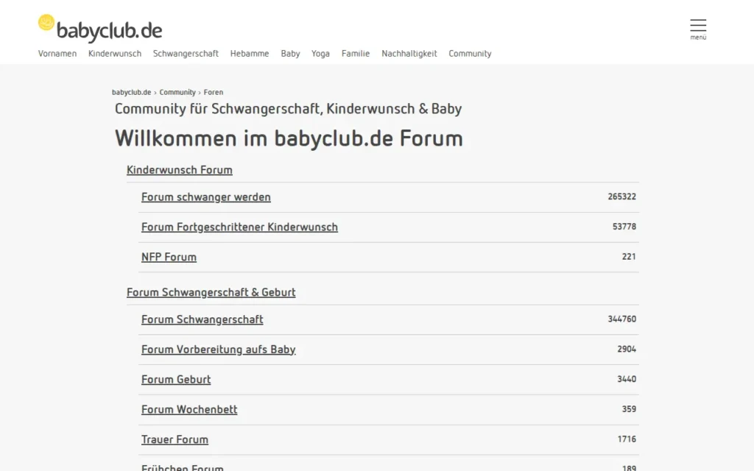Screen dimensions: 754x471
Task: Click post count 265322
Action: tap(621, 196)
